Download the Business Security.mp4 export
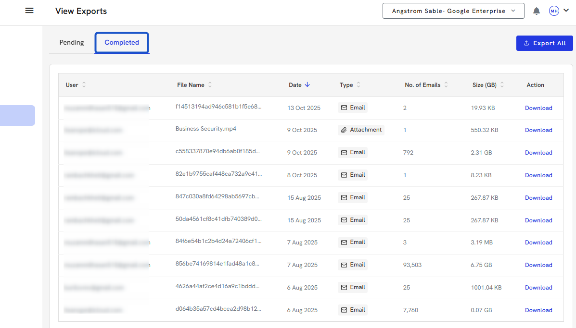This screenshot has height=328, width=576. [x=538, y=130]
